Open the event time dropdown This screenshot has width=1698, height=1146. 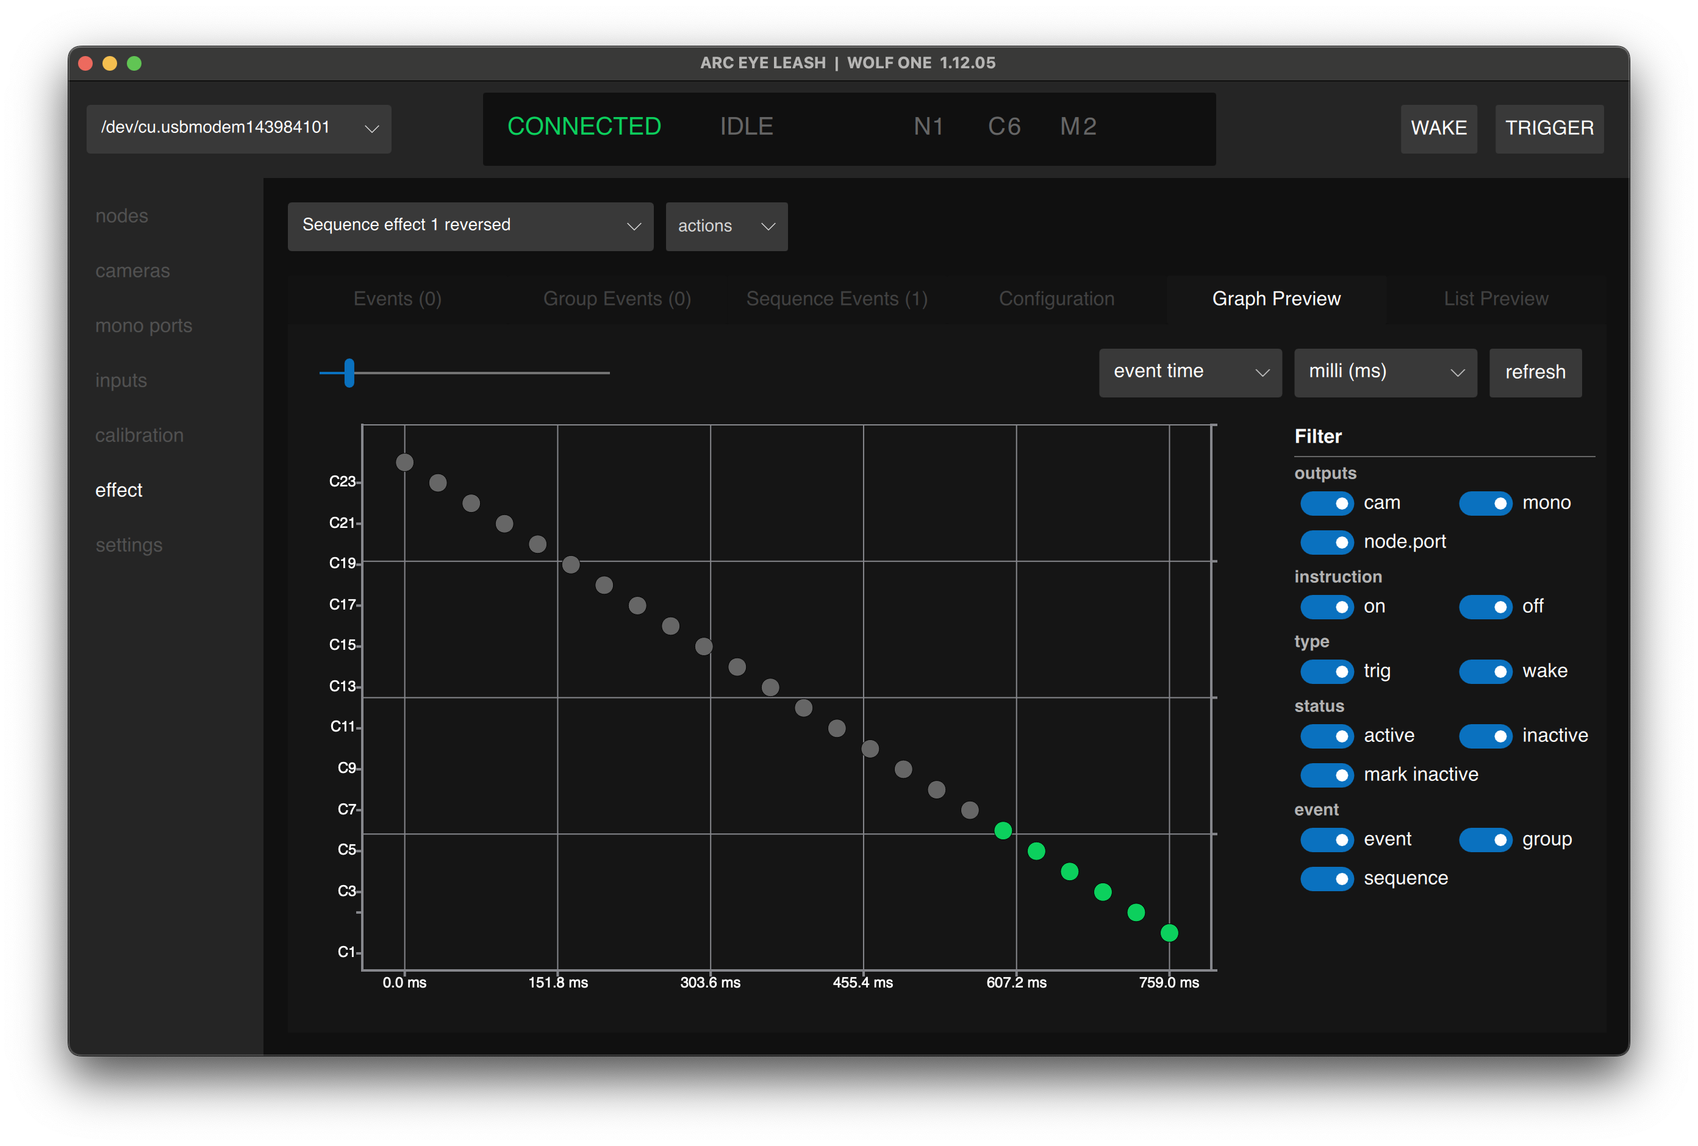pos(1189,372)
